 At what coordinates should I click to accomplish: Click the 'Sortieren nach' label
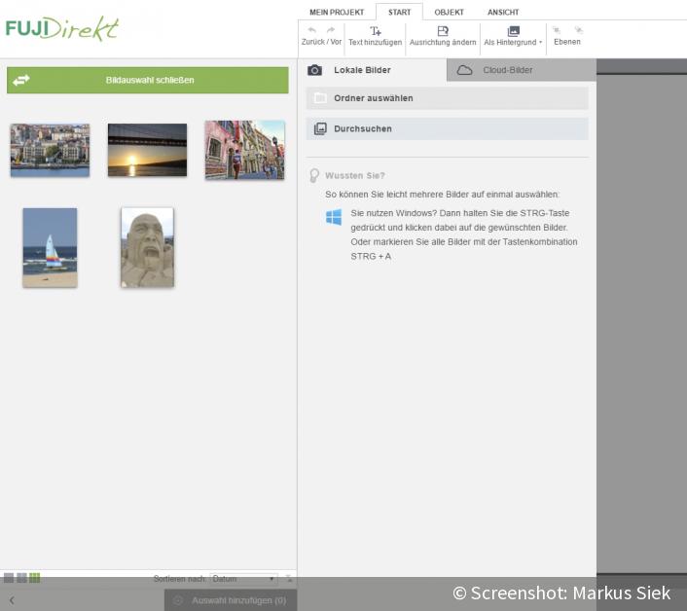click(180, 579)
